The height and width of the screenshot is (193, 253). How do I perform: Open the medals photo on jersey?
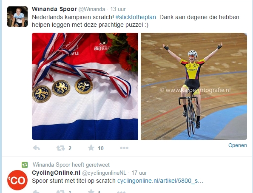[x=85, y=86]
